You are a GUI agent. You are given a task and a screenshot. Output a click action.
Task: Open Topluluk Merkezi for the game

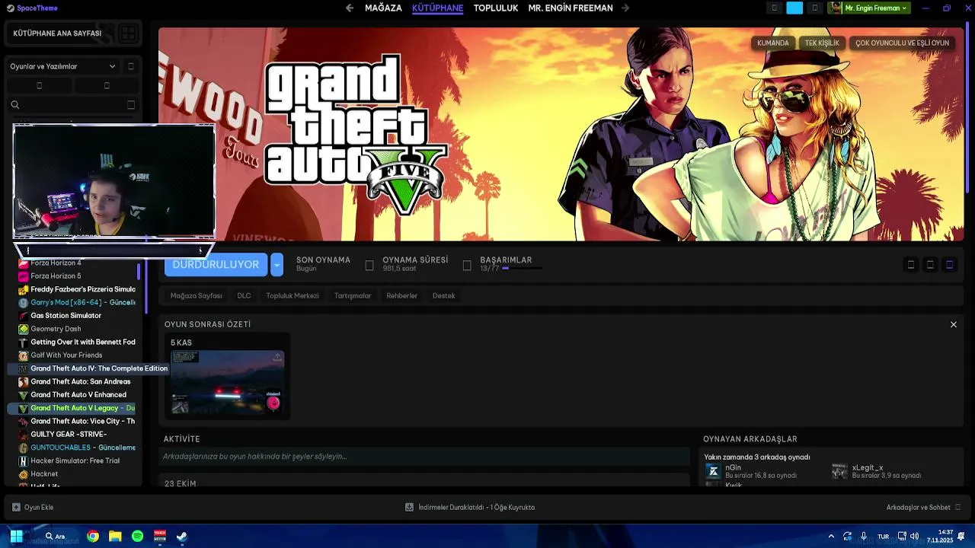click(x=292, y=296)
